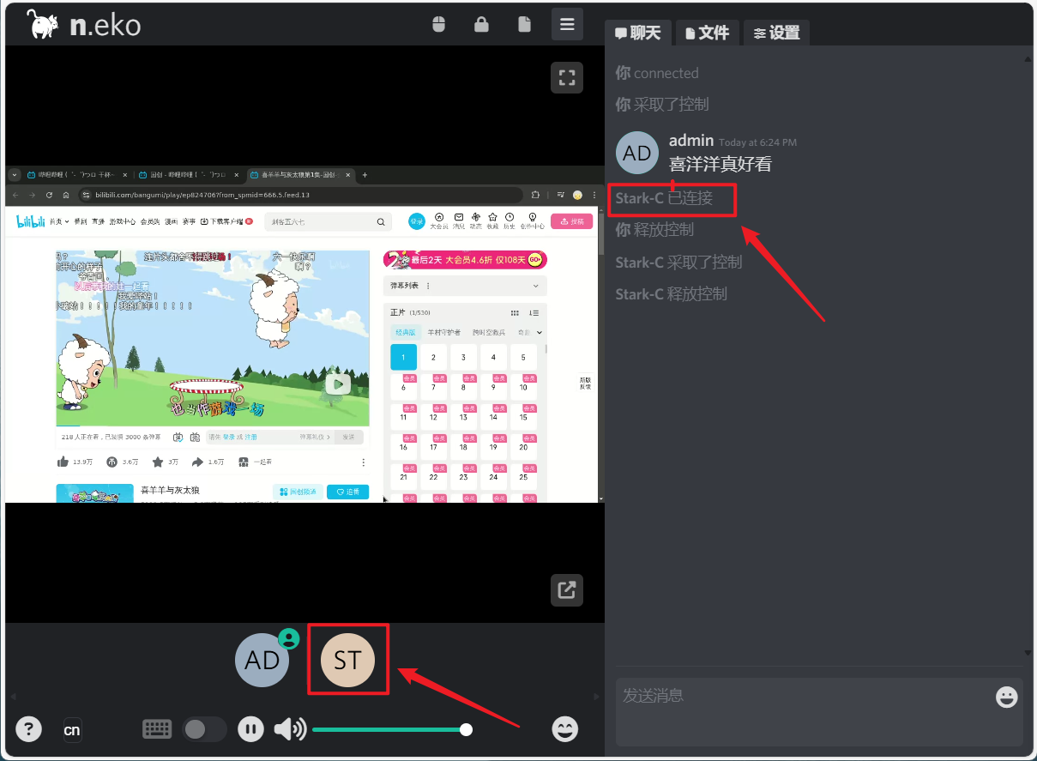1037x761 pixels.
Task: Expand the 弹幕列表 chevron
Action: [536, 286]
